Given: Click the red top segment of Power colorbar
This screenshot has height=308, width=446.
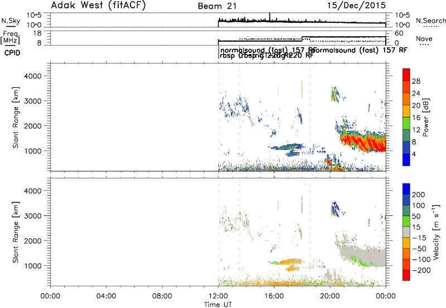Looking at the screenshot, I should coord(406,75).
